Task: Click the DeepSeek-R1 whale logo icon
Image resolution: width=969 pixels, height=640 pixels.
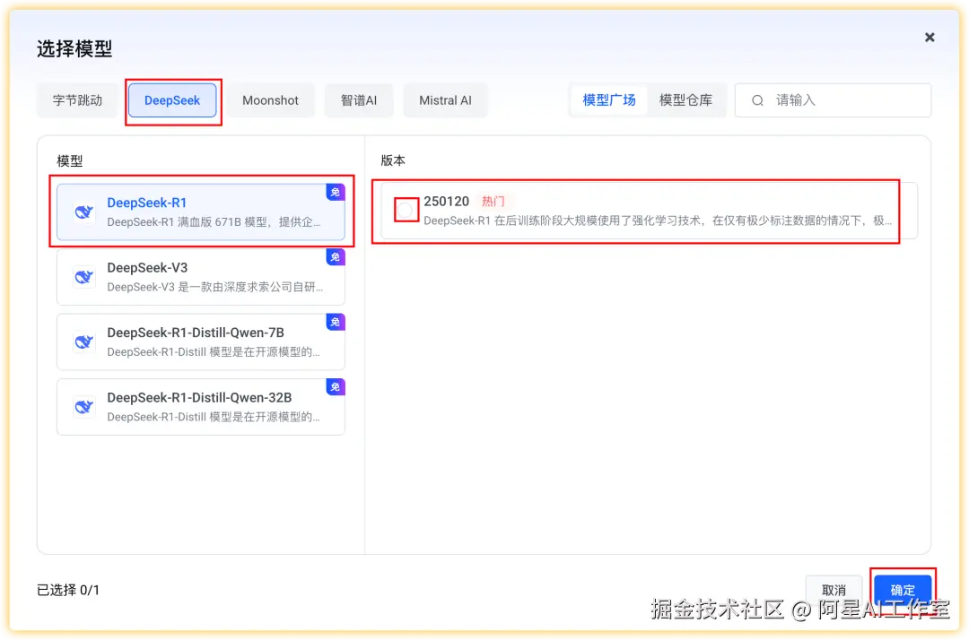Action: coord(84,212)
